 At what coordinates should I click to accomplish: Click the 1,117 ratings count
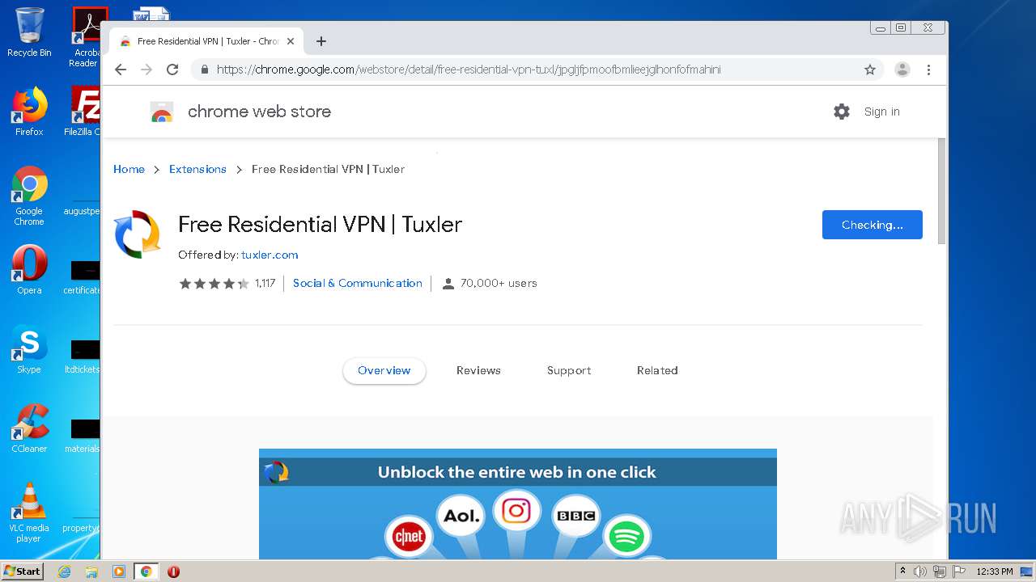click(x=265, y=283)
